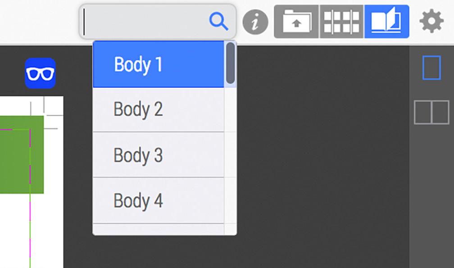Select two-page spread layout icon

coord(431,112)
